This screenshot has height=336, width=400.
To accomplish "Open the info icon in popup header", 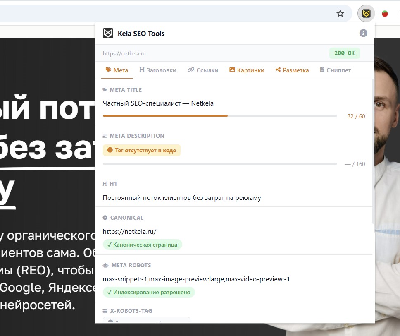I will (363, 33).
